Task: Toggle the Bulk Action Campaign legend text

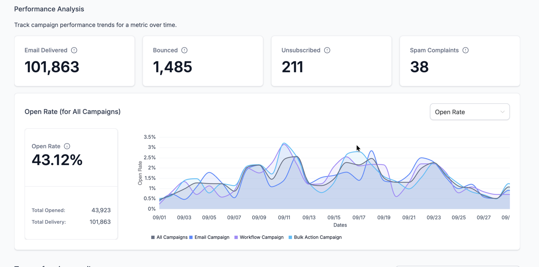Action: (x=318, y=237)
